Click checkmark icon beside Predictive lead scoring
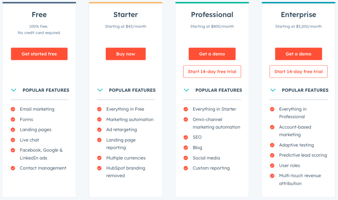 coord(272,155)
